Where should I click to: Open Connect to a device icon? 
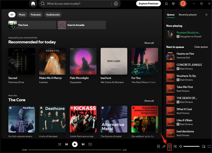click(175, 146)
